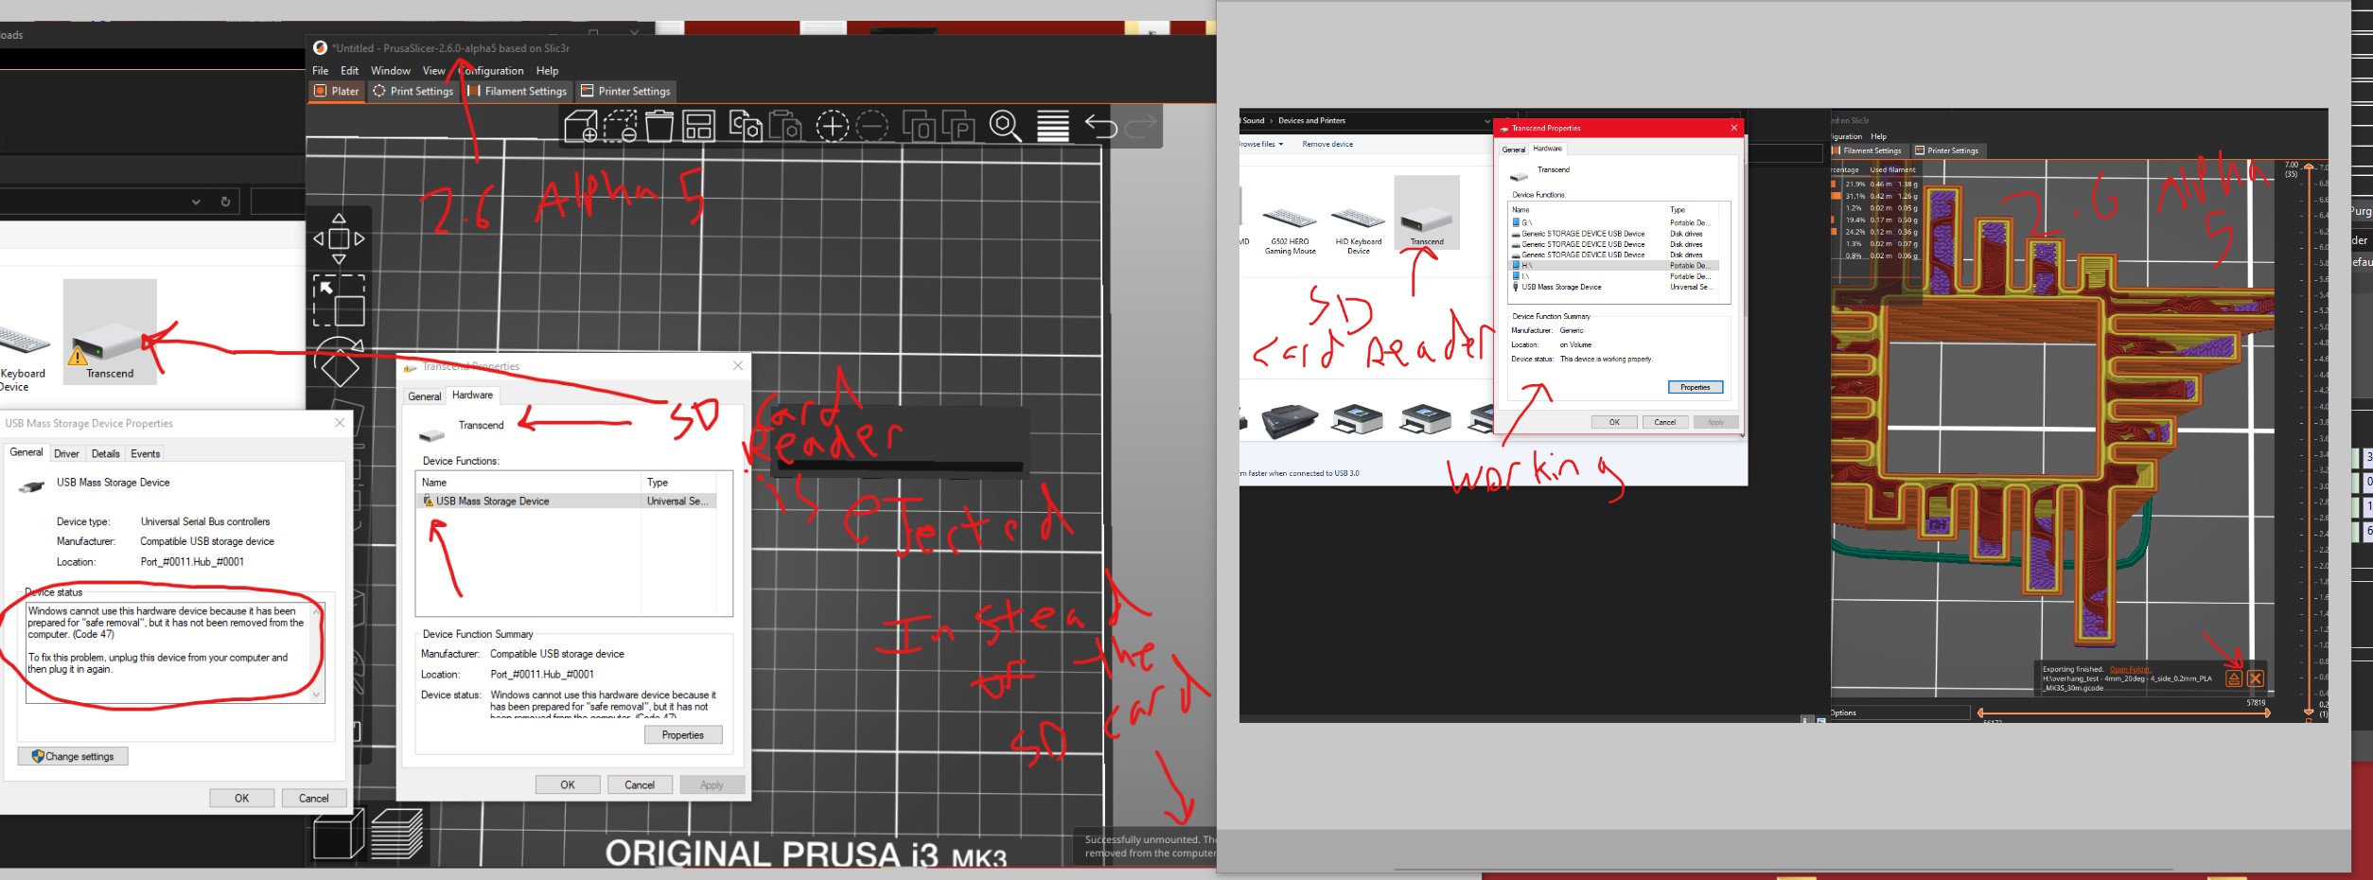Viewport: 2373px width, 880px height.
Task: Switch to the Plater tab
Action: point(337,92)
